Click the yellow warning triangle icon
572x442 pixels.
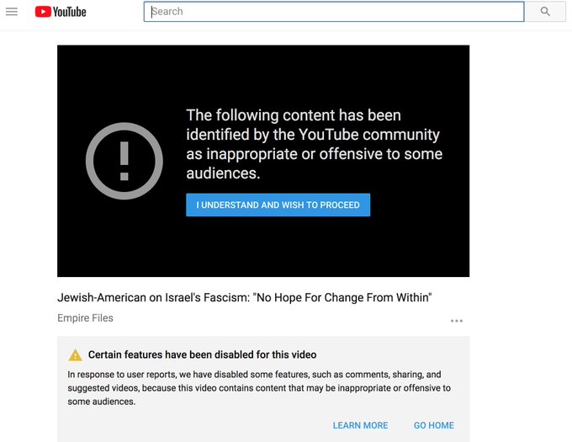point(75,354)
